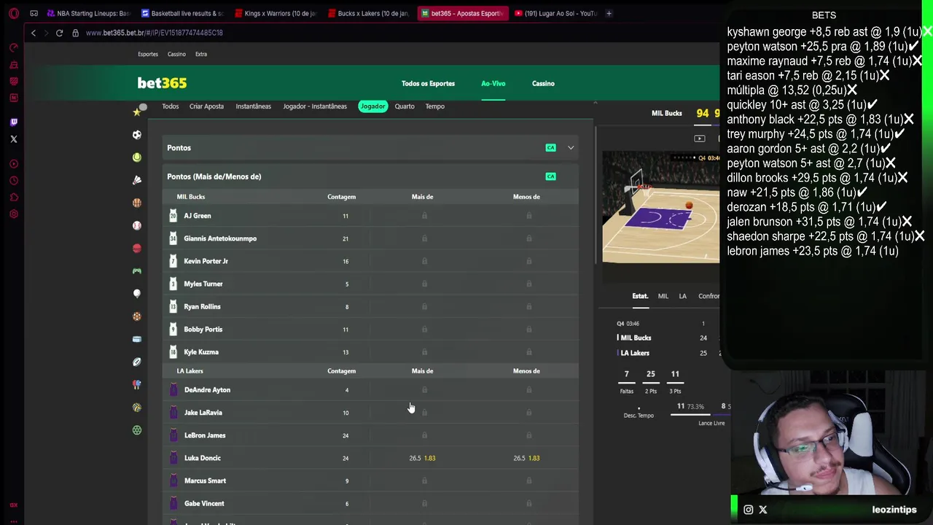Select the red cricket ball icon
Image resolution: width=933 pixels, height=525 pixels.
click(x=136, y=248)
